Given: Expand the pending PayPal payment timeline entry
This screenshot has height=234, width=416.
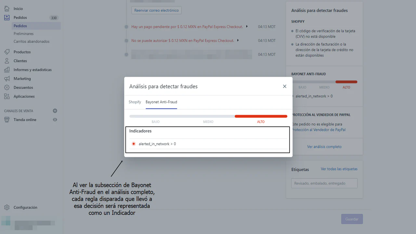Looking at the screenshot, I should pyautogui.click(x=247, y=26).
